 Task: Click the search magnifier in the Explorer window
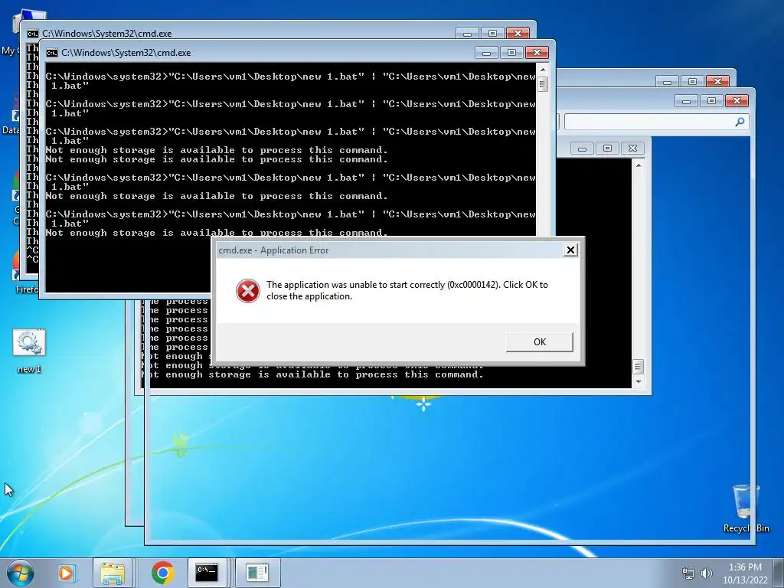pos(740,122)
